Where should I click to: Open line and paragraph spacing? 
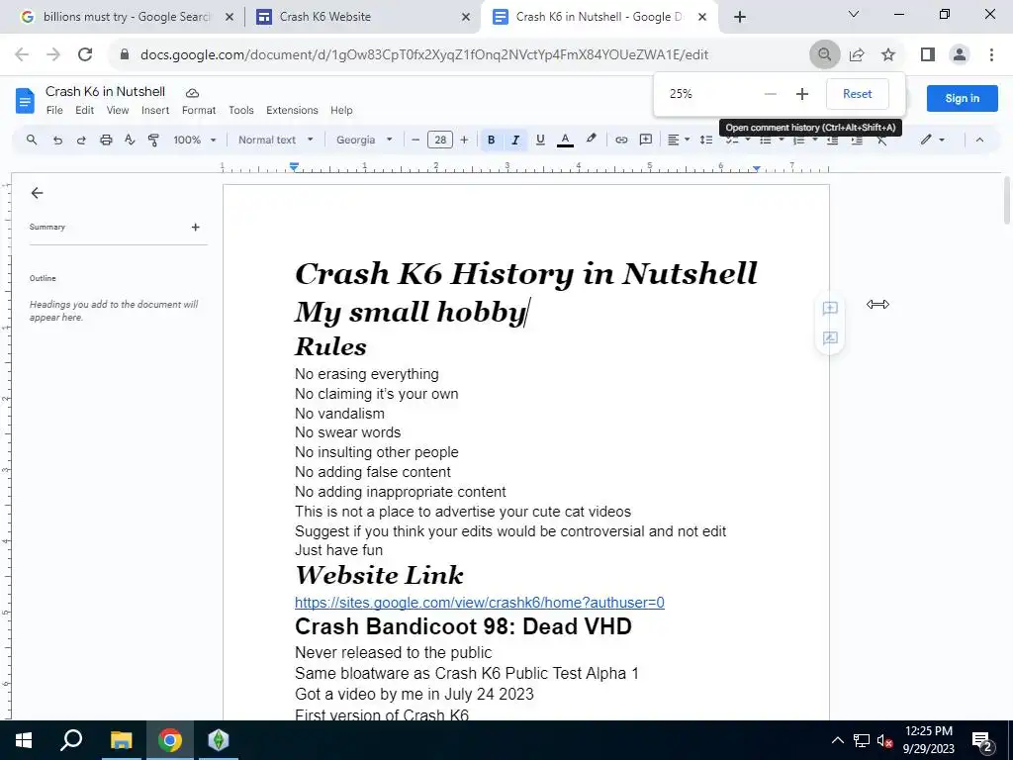tap(706, 140)
